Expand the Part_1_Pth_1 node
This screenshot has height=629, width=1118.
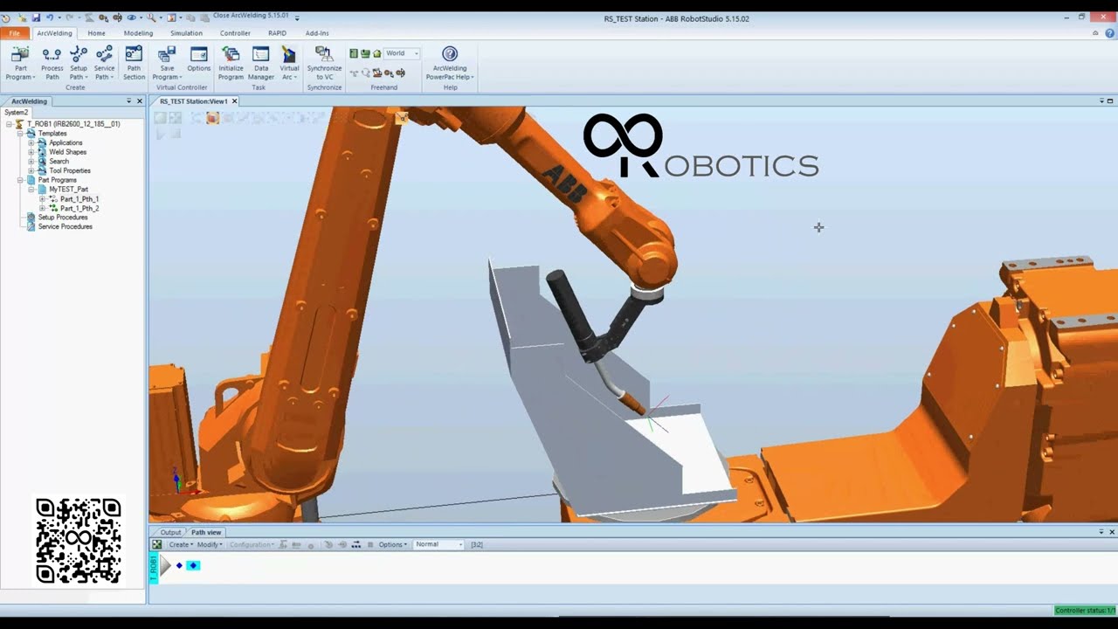point(42,199)
